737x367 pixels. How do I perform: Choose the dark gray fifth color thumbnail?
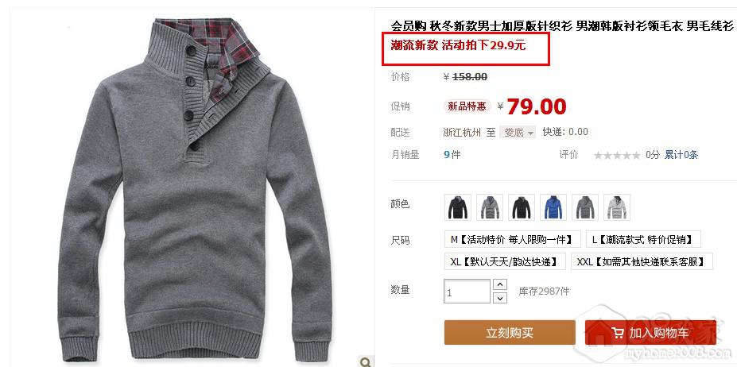point(584,207)
